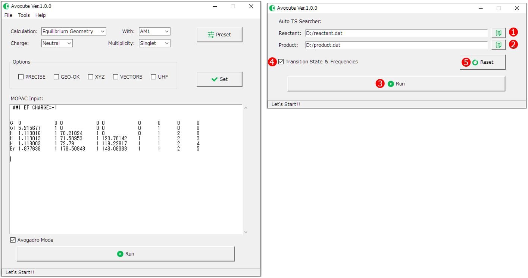Open the Tools menu

[x=24, y=15]
